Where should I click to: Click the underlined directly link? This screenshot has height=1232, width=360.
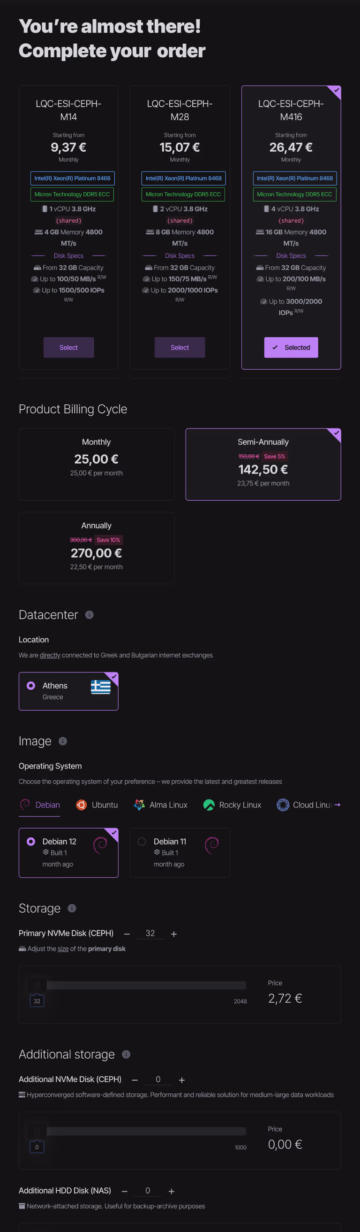pyautogui.click(x=52, y=655)
